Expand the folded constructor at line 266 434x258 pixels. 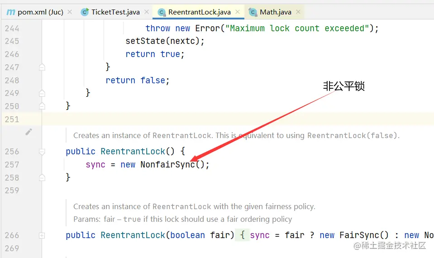(x=42, y=235)
